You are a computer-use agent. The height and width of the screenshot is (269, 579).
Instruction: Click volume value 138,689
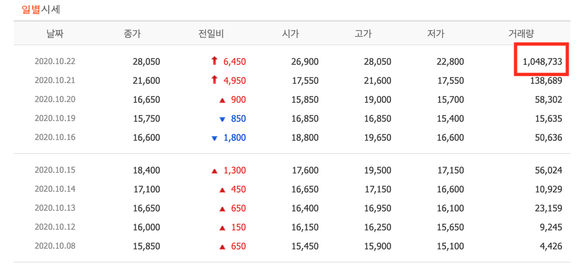(548, 81)
